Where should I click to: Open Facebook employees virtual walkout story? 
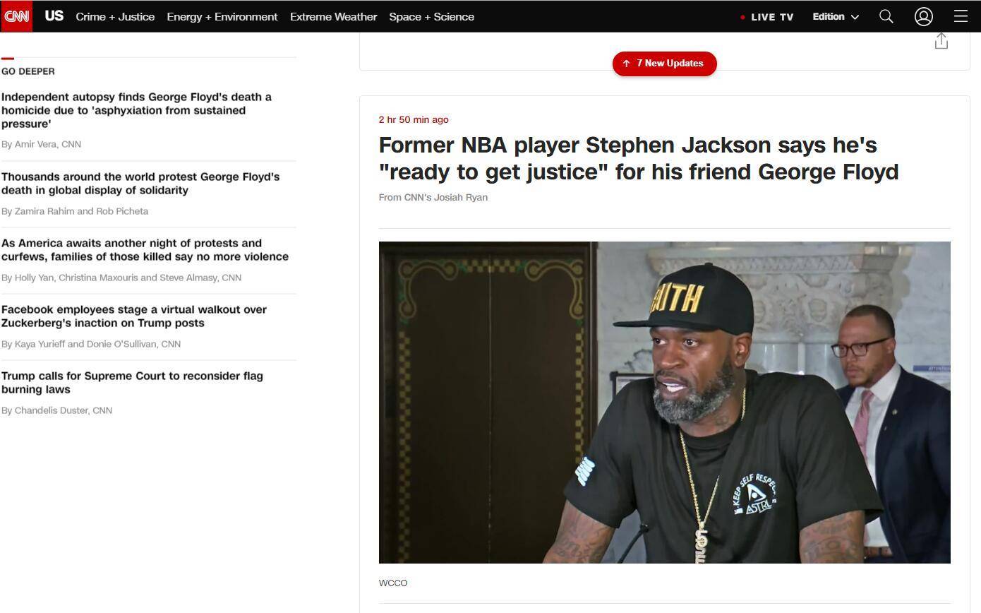pos(134,316)
